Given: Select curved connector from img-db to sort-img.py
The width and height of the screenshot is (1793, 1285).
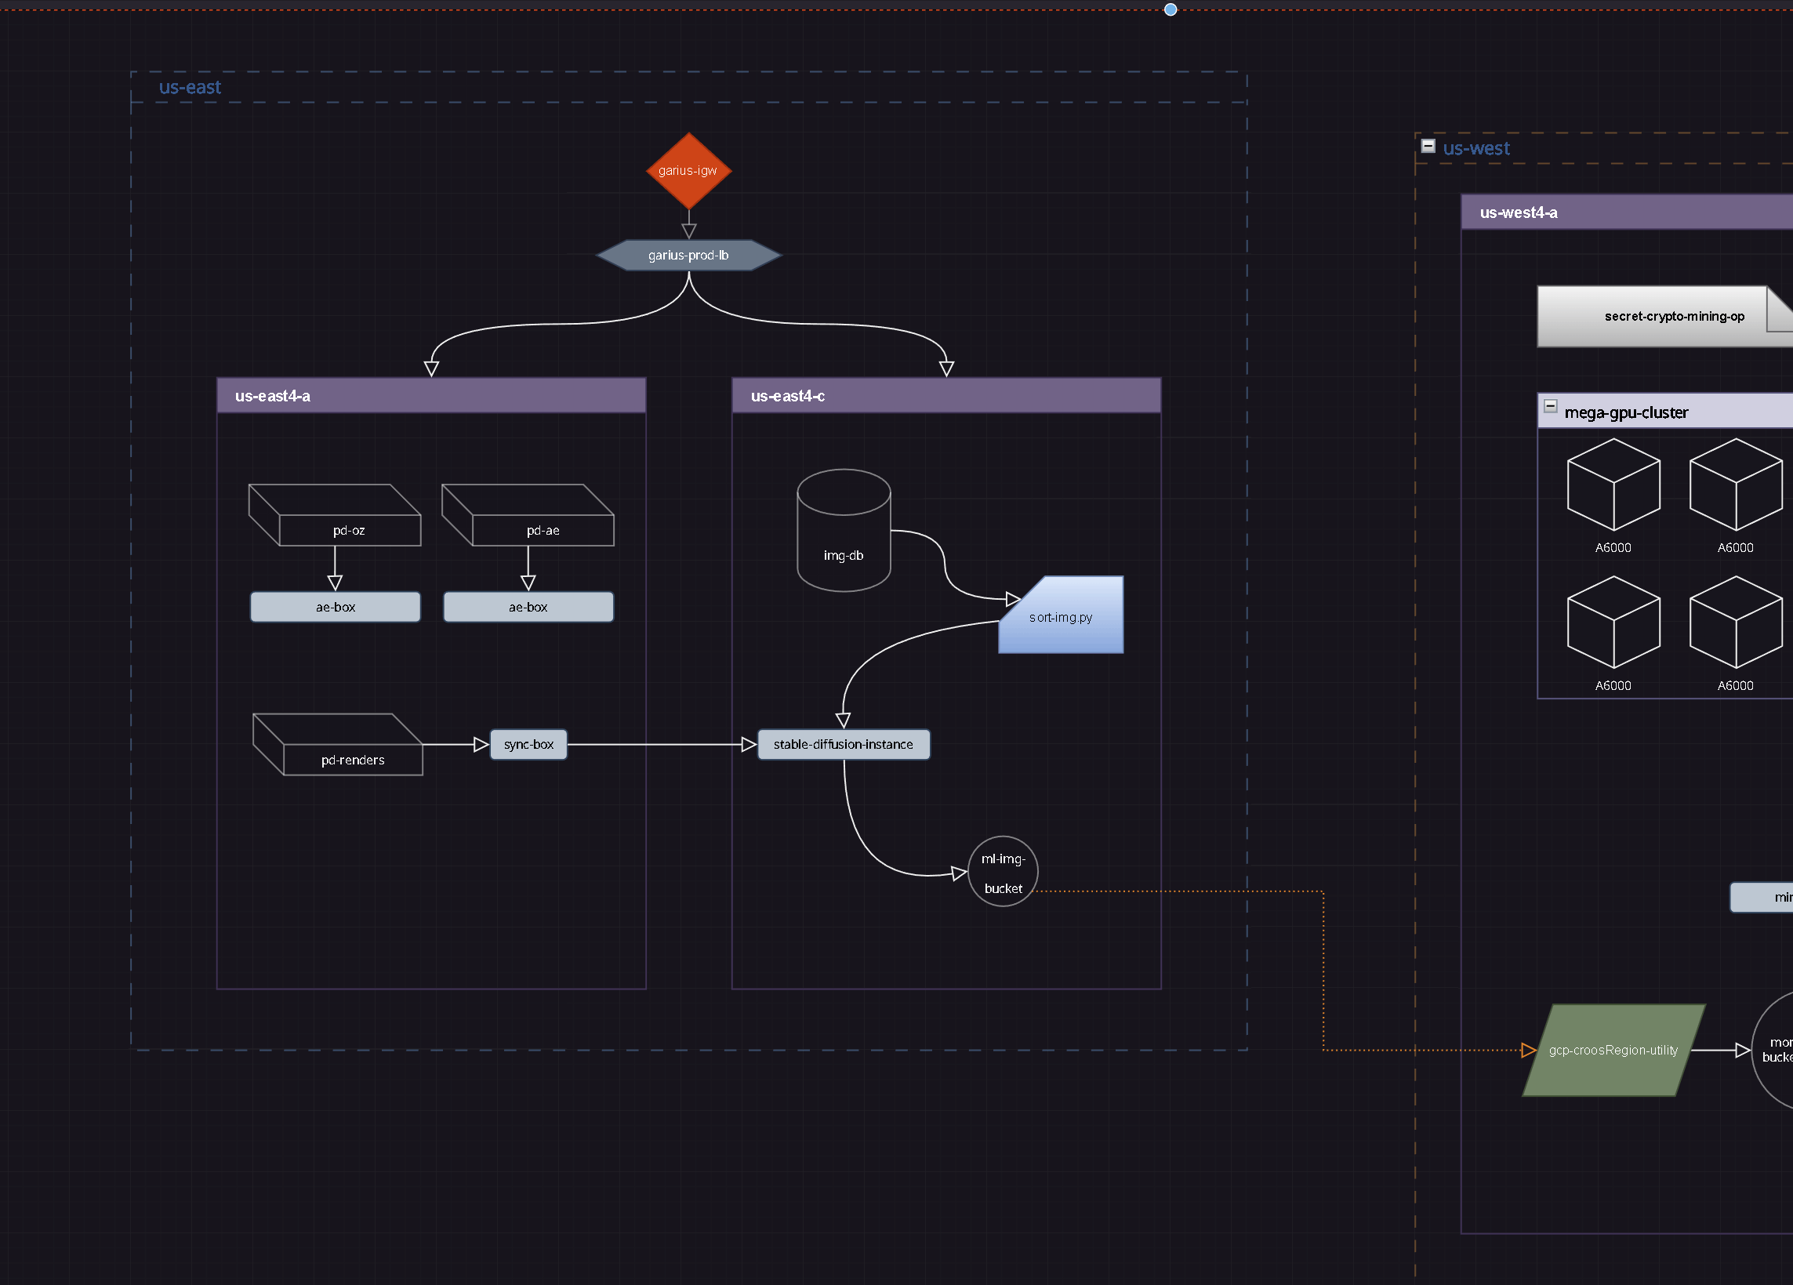Looking at the screenshot, I should pyautogui.click(x=945, y=563).
